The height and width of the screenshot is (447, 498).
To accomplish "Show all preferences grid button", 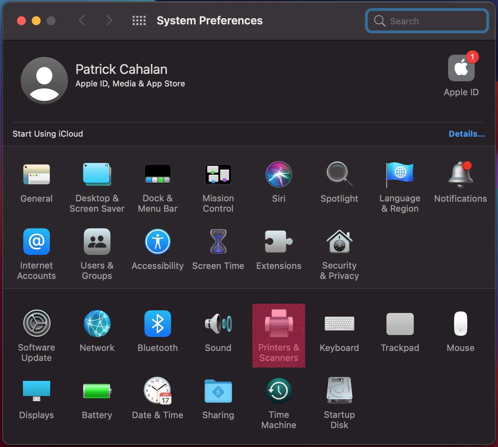I will pos(139,21).
